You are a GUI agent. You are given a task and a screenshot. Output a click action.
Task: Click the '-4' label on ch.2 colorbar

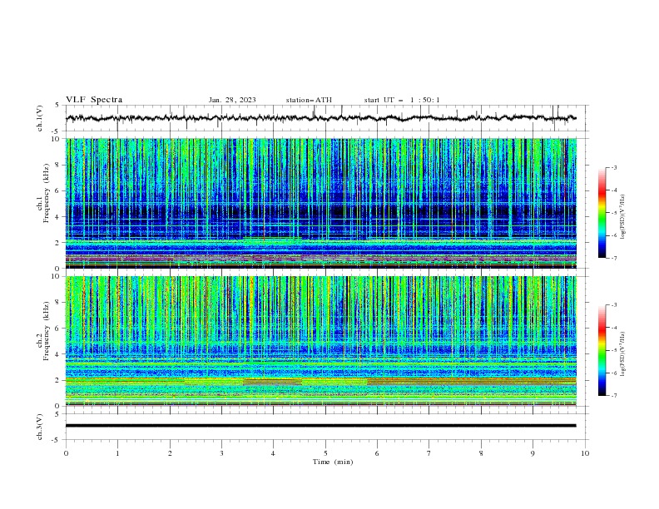(x=614, y=328)
